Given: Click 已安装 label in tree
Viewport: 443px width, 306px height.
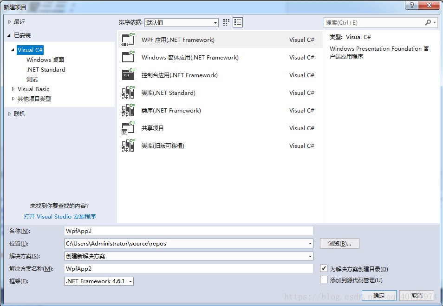Looking at the screenshot, I should tap(22, 35).
